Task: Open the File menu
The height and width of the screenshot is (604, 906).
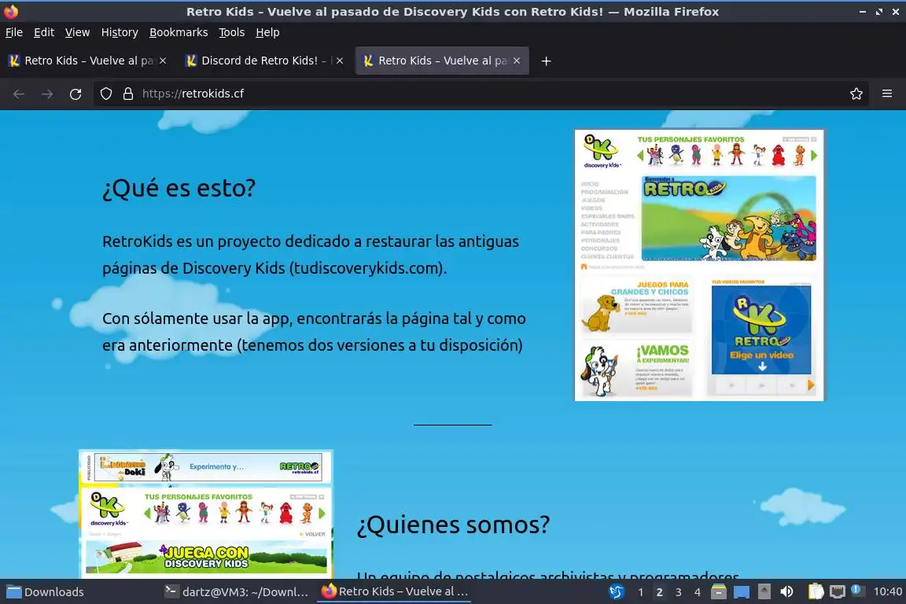Action: 14,32
